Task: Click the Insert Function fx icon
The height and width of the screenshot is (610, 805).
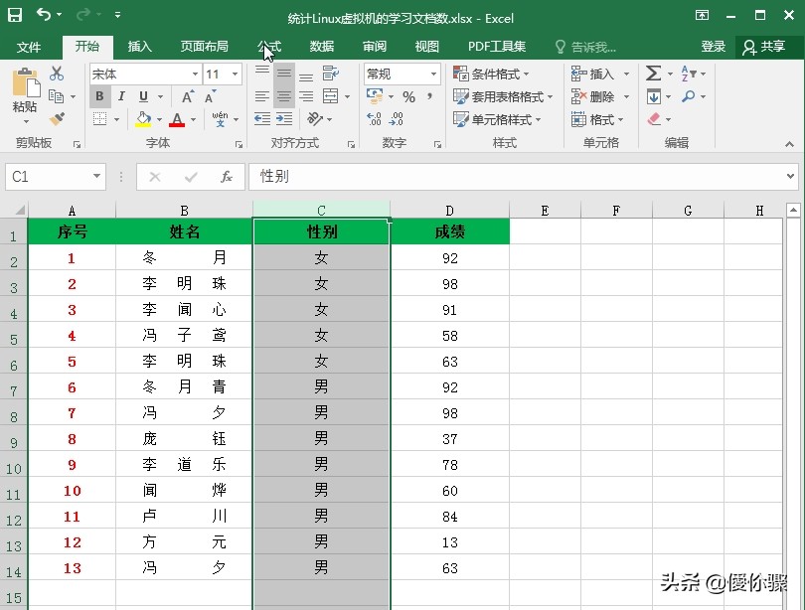Action: pyautogui.click(x=227, y=177)
